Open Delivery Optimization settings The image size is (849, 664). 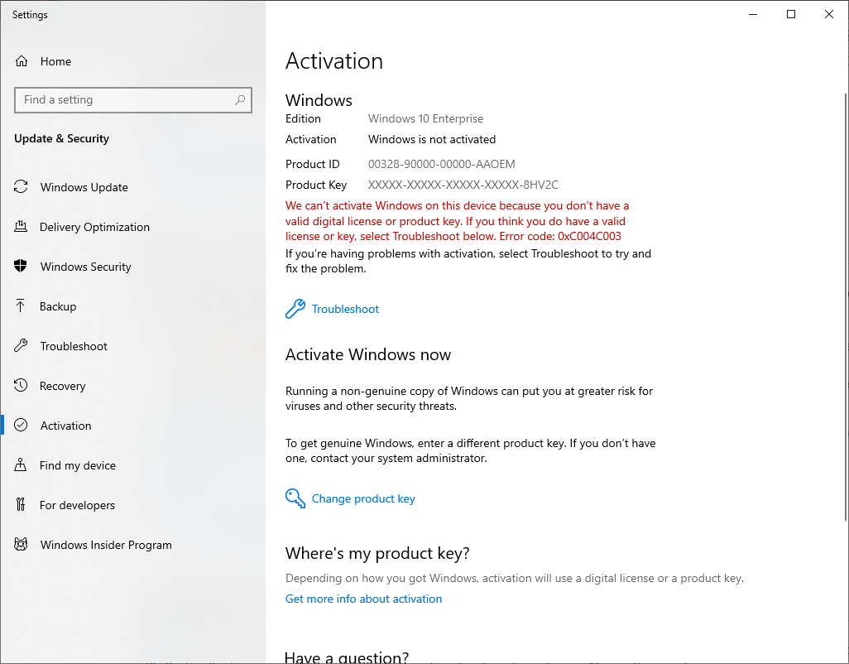point(132,227)
